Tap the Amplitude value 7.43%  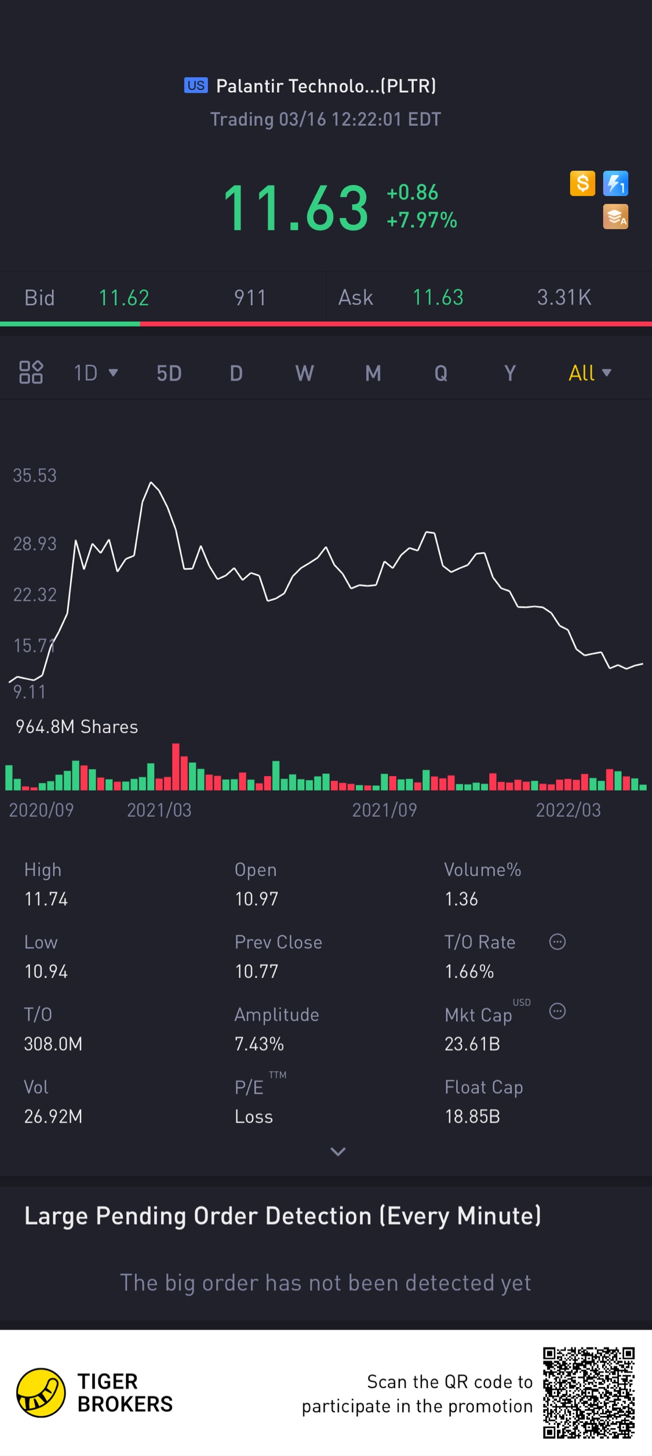pos(259,1044)
